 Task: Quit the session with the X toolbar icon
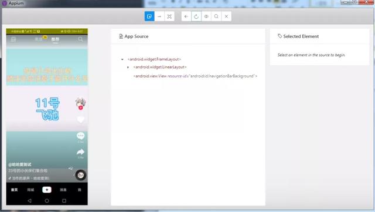coord(227,16)
